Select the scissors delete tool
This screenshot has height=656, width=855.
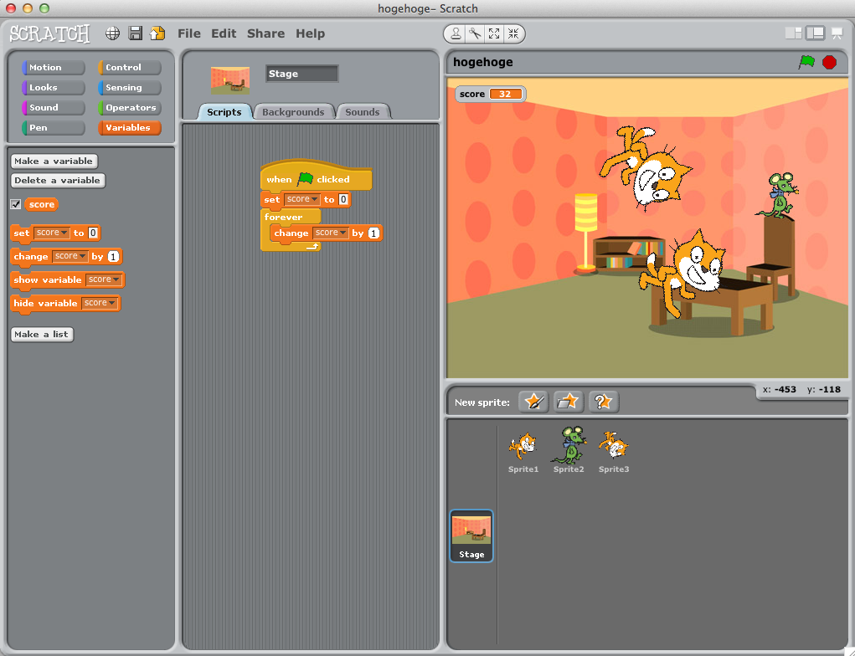pyautogui.click(x=475, y=33)
